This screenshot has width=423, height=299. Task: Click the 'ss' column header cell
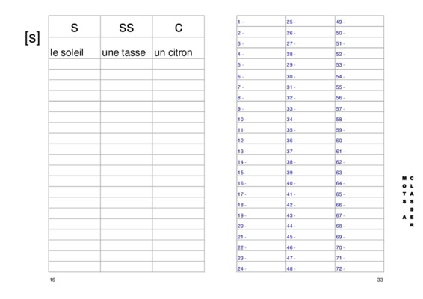pyautogui.click(x=126, y=26)
